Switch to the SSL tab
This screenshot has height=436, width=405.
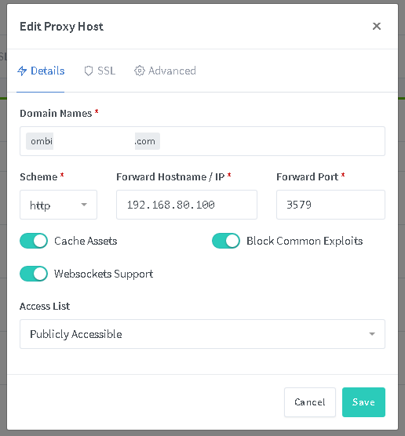point(100,71)
